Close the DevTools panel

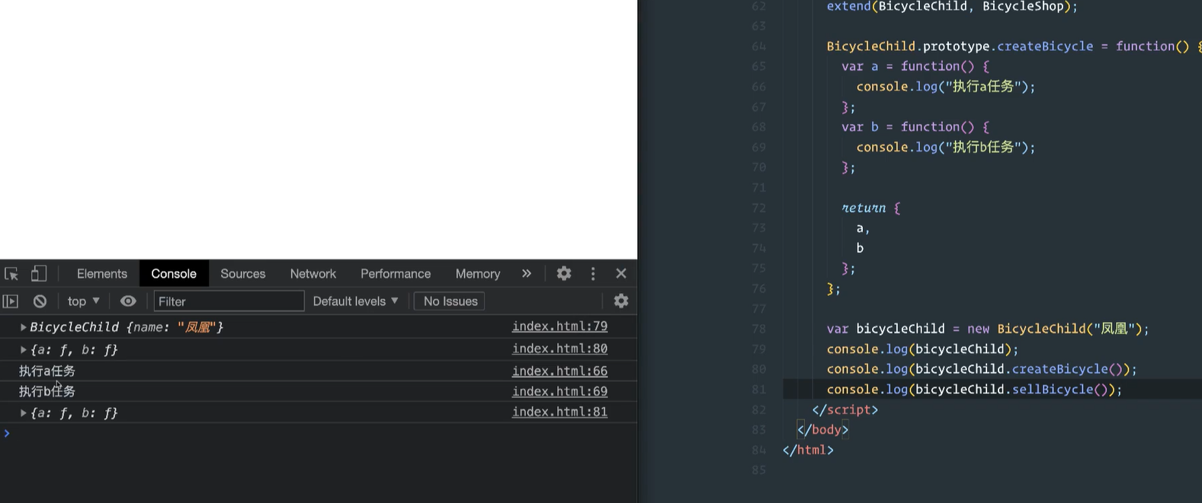pyautogui.click(x=621, y=273)
